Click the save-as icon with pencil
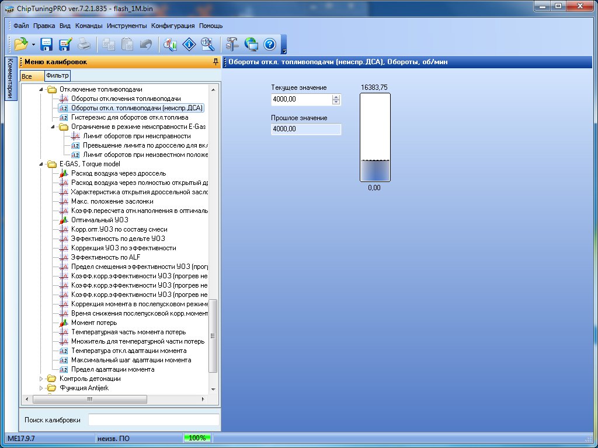598x448 pixels. click(x=65, y=44)
